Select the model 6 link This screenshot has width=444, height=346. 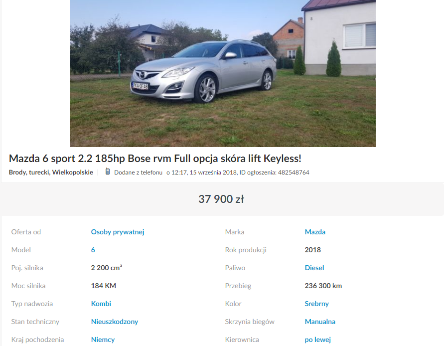(x=93, y=250)
